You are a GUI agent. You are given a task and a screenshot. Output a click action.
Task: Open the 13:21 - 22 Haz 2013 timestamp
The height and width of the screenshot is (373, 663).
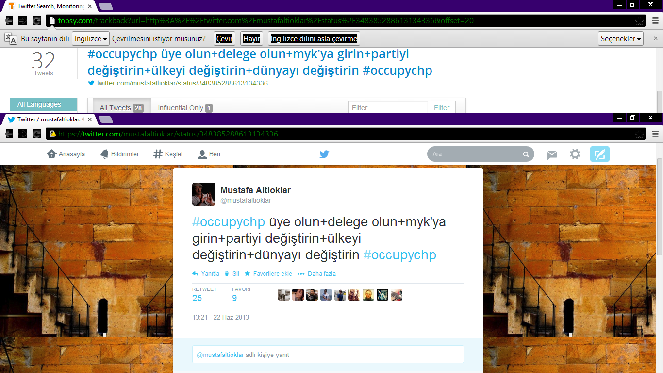click(220, 317)
